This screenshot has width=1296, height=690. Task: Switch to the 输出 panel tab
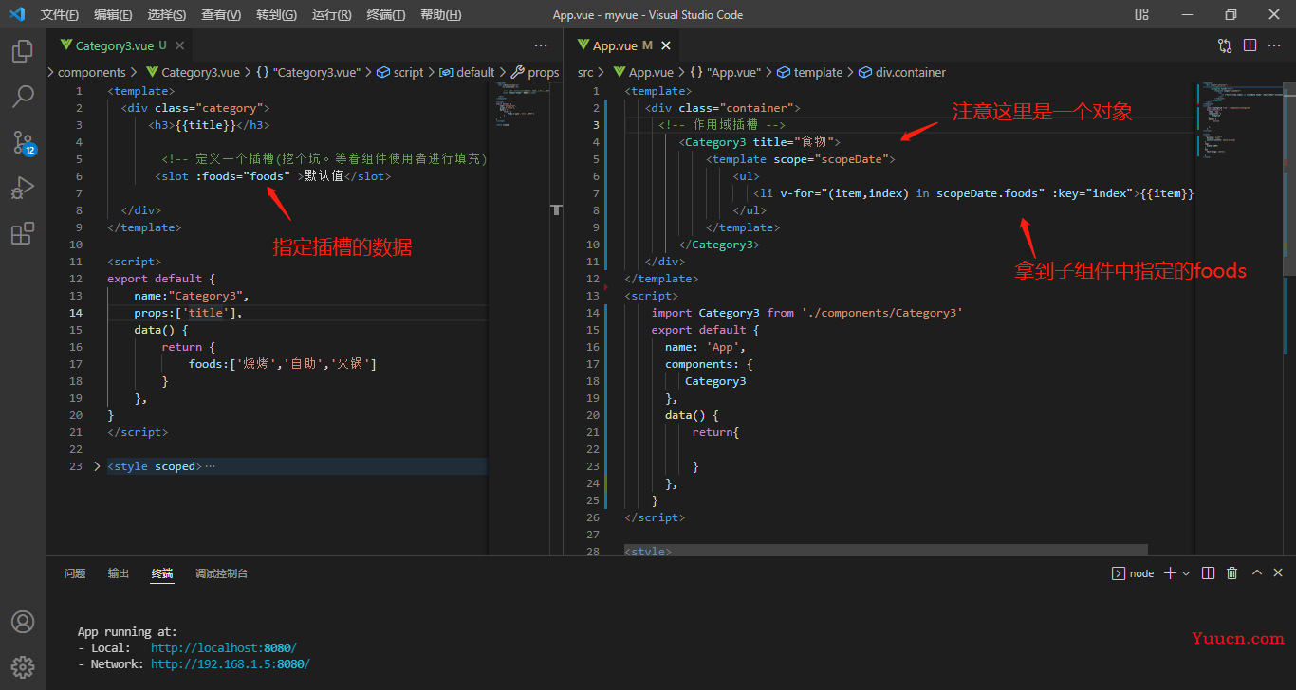tap(119, 573)
